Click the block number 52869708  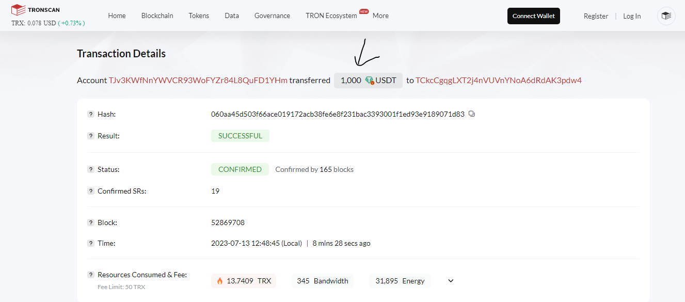click(x=228, y=222)
